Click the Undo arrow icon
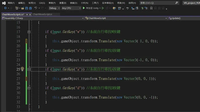The image size is (200, 112). pyautogui.click(x=36, y=8)
